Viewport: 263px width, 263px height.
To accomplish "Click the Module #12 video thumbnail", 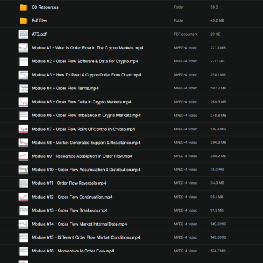I will point(23,197).
